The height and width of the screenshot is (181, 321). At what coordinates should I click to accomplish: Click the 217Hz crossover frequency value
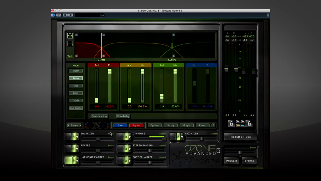[101, 60]
